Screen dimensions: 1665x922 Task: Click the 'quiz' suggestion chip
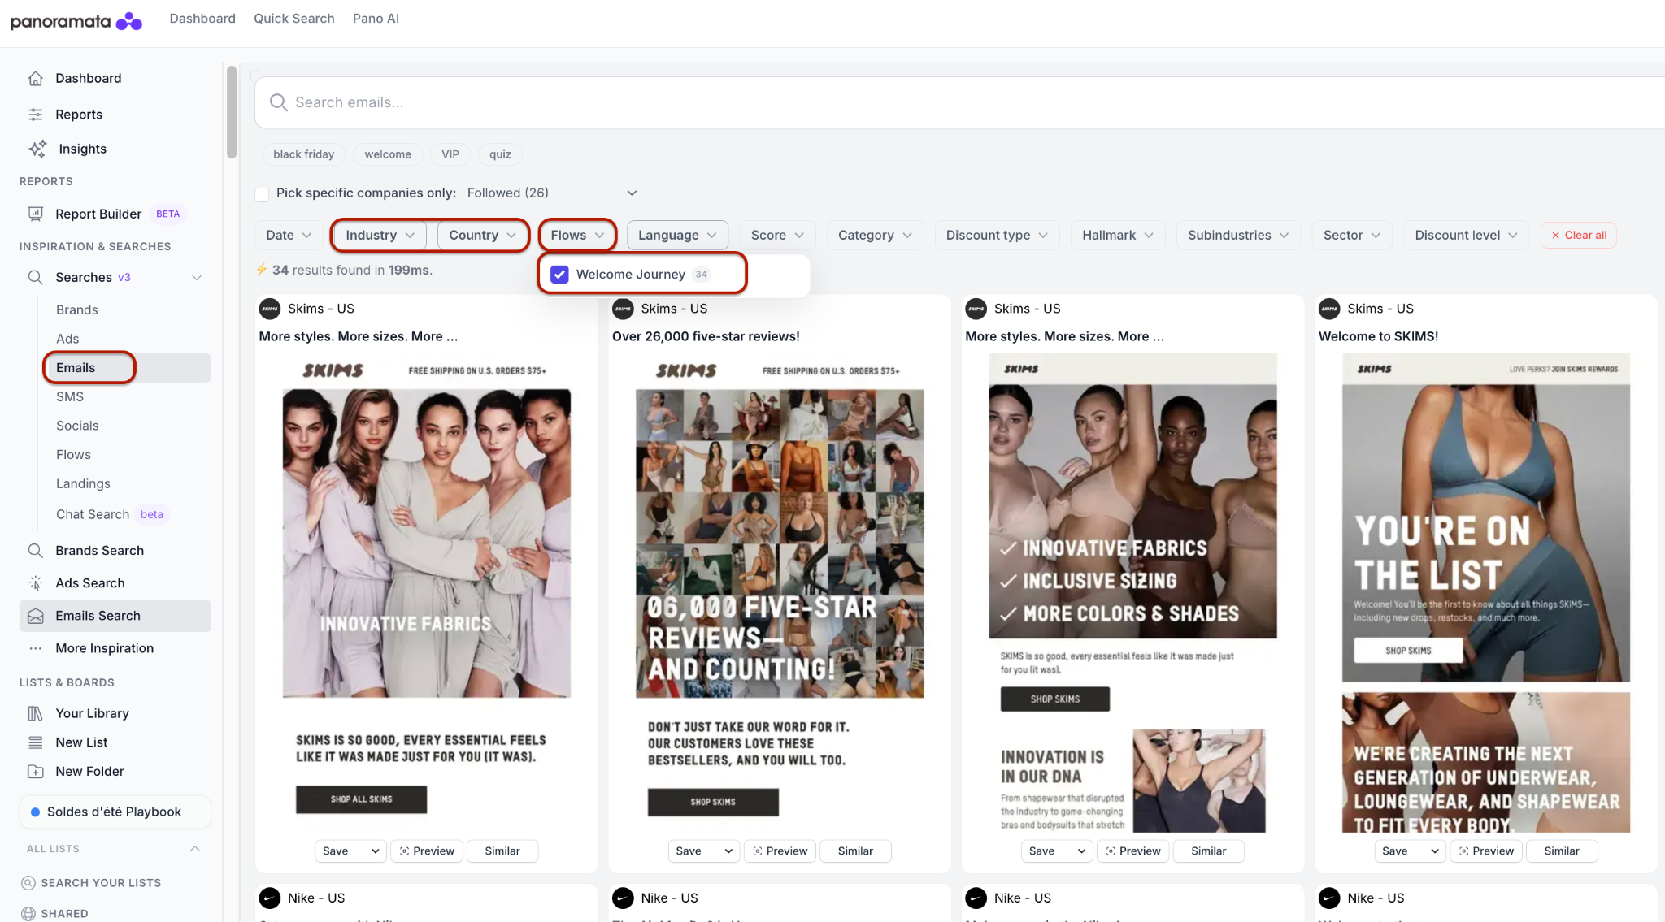pos(500,154)
